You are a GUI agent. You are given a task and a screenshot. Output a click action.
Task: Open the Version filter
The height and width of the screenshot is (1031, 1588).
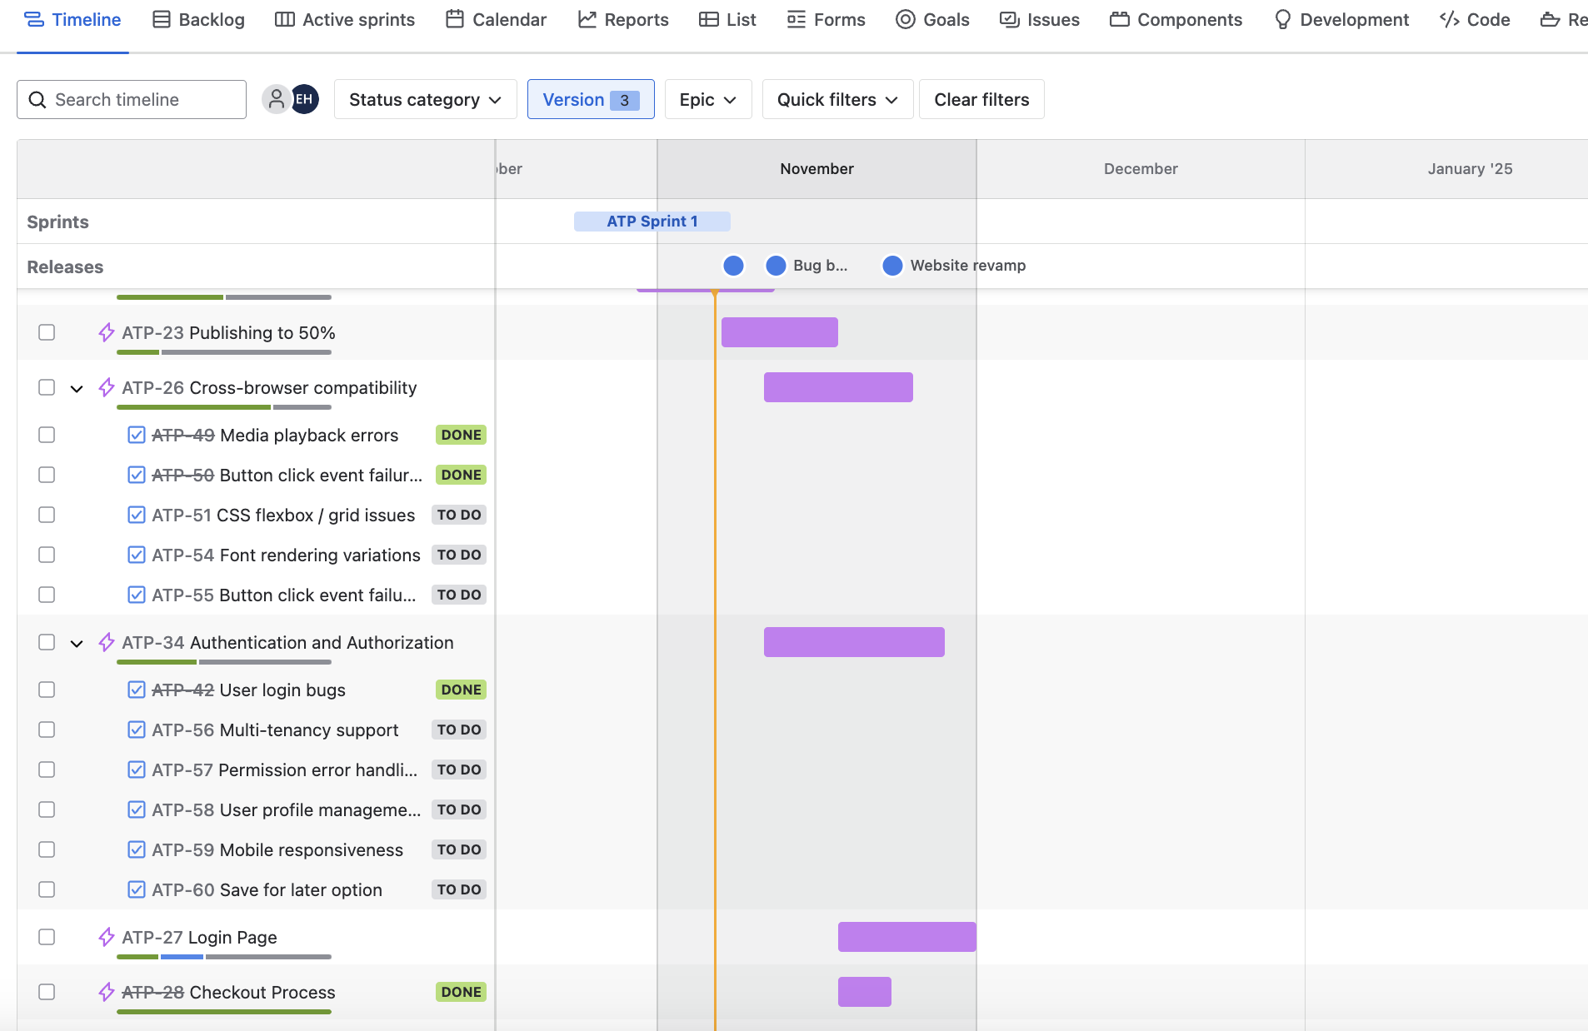[x=590, y=99]
